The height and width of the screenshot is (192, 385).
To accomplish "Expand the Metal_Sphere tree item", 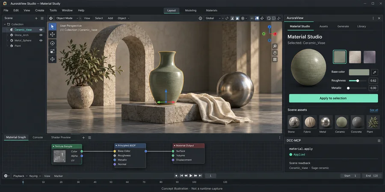I will (x=7, y=41).
